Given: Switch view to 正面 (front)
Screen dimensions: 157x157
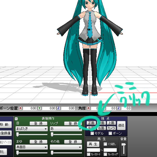Looking at the screenshot, I should pos(91,123).
